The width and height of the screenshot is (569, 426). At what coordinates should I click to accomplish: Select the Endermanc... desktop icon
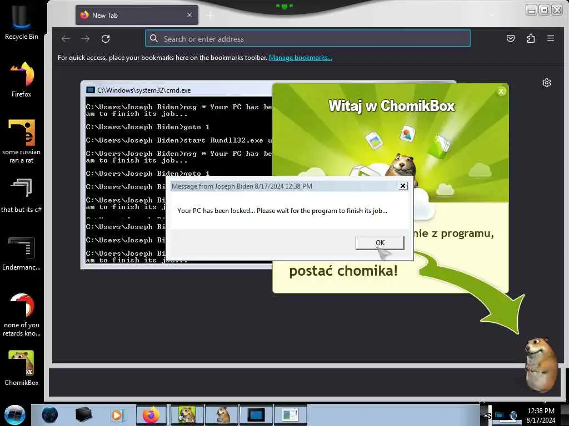click(x=22, y=253)
